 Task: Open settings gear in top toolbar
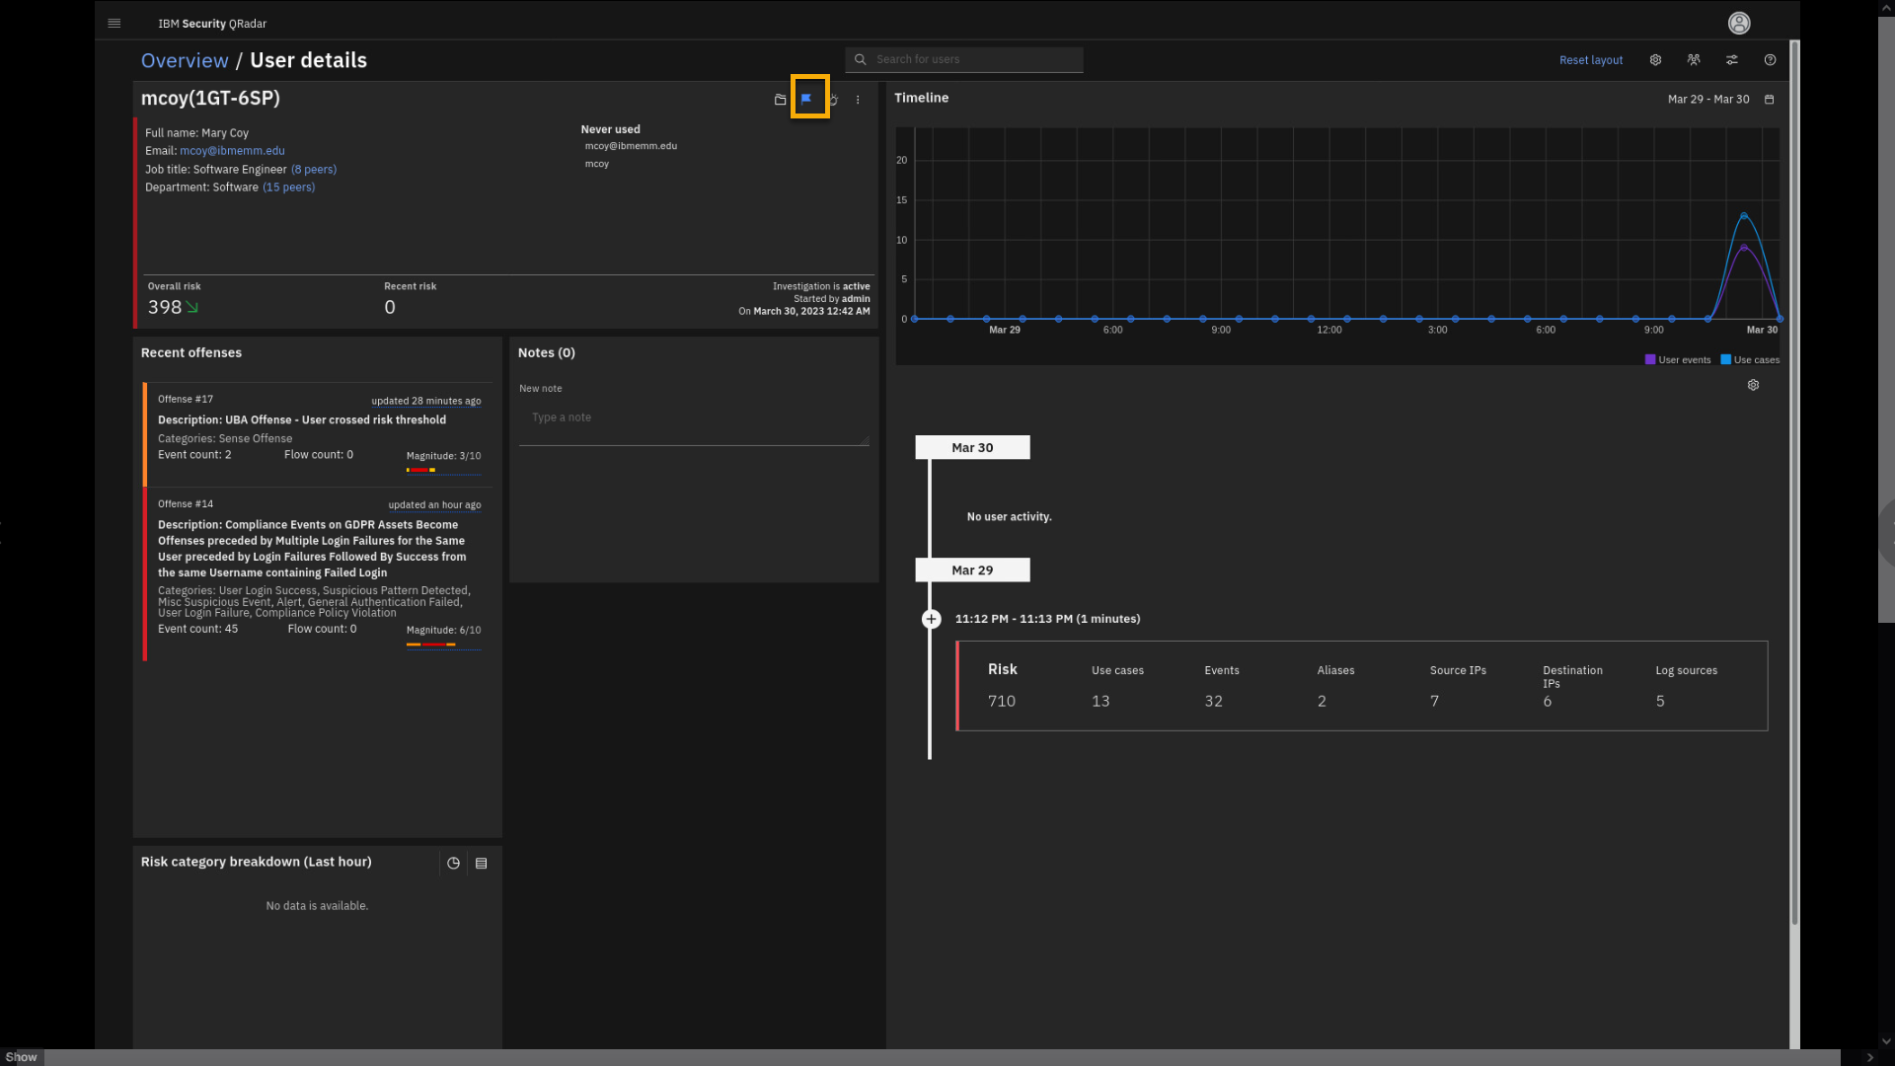[1655, 60]
